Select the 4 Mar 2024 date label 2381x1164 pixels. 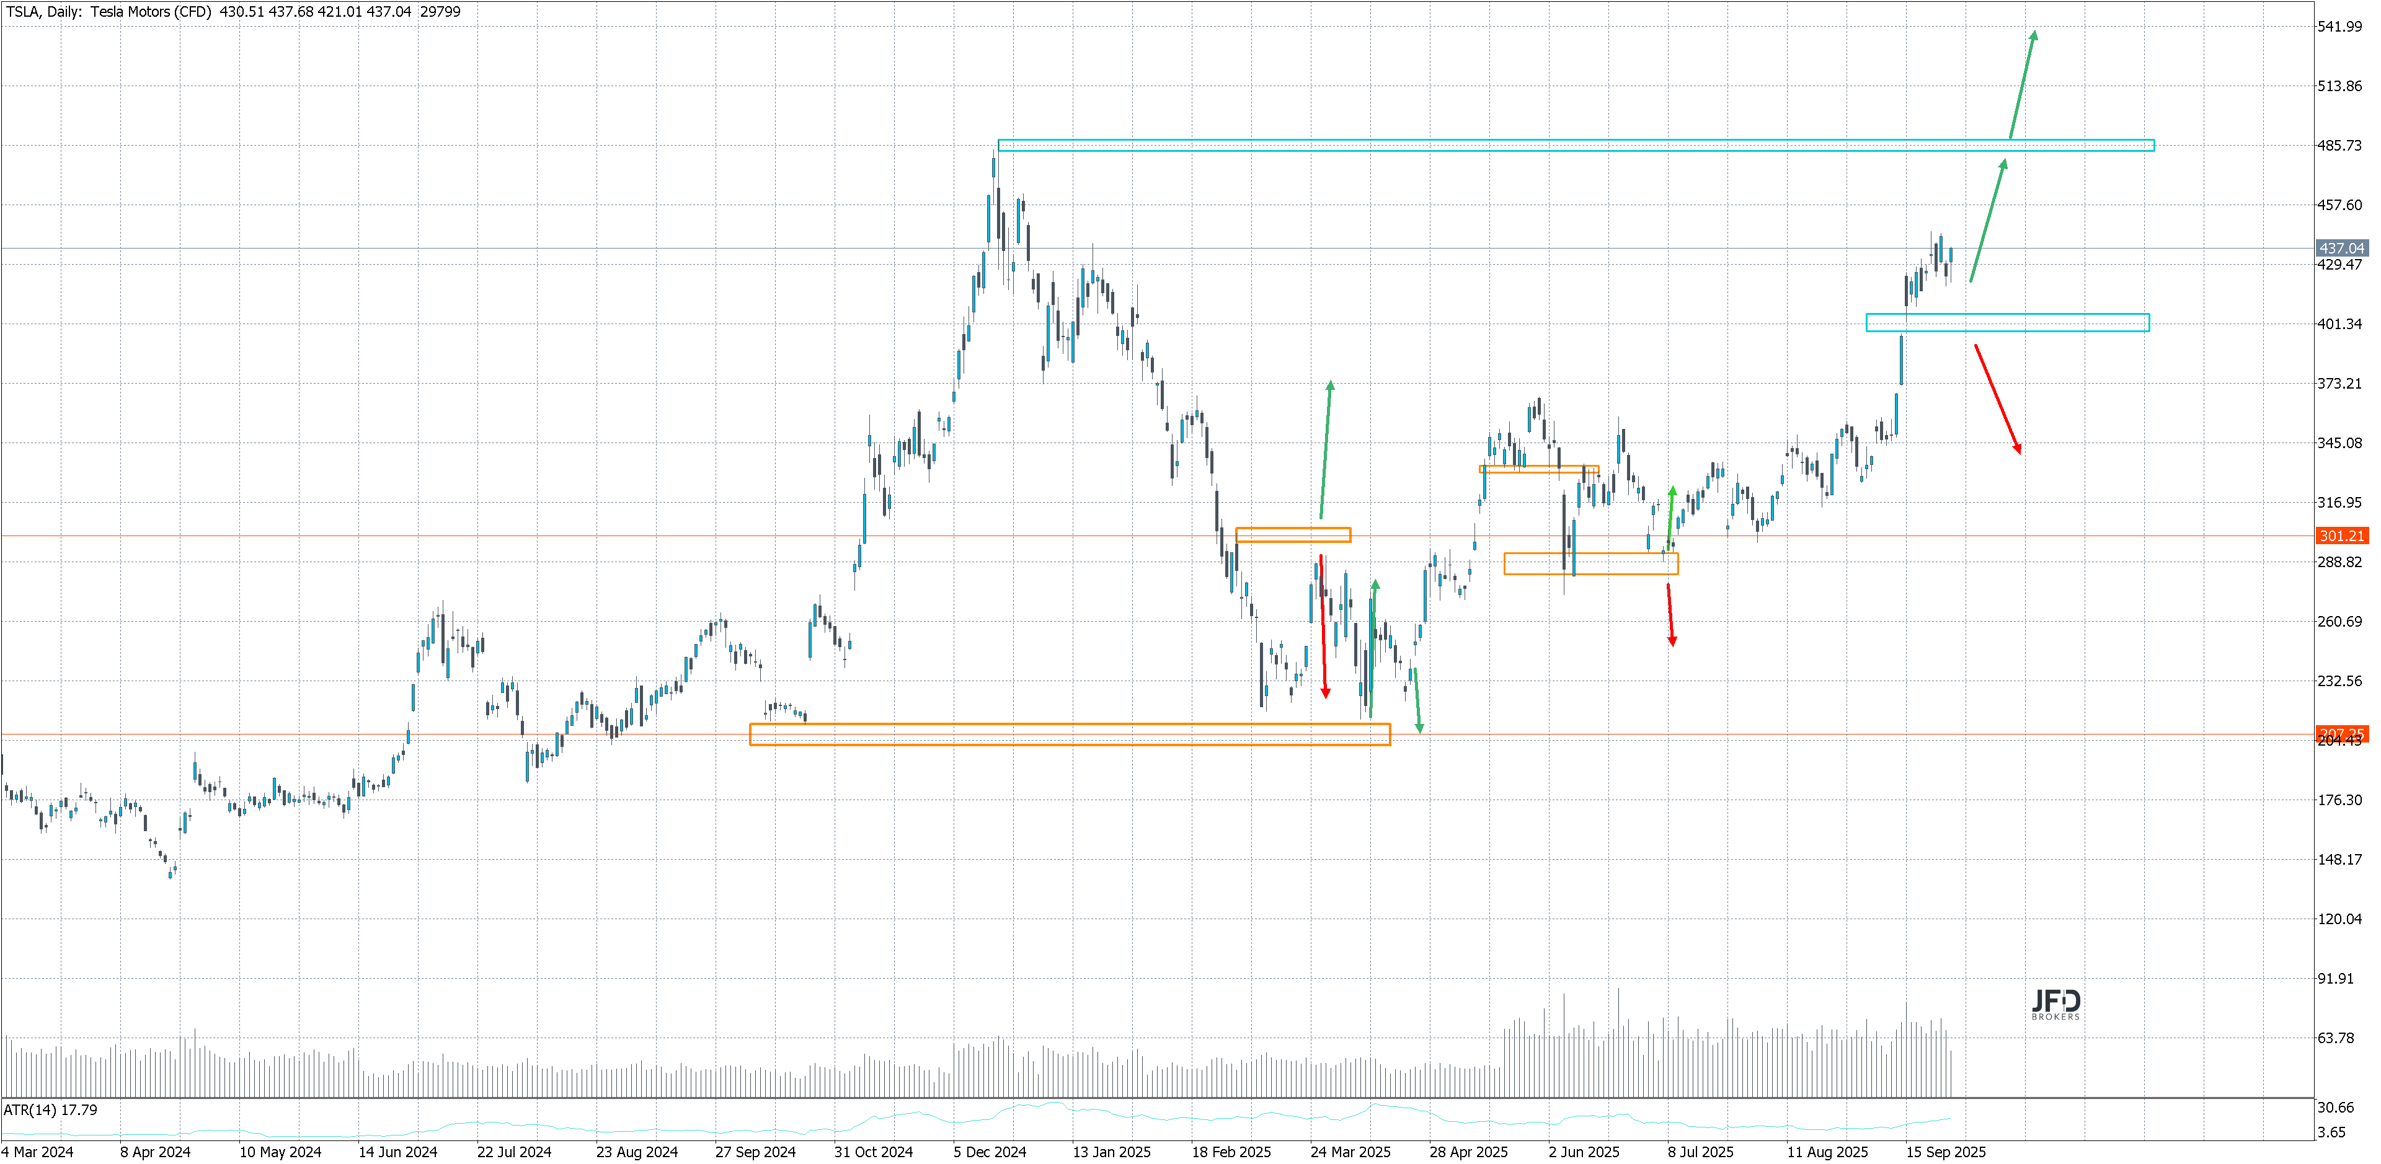pos(38,1152)
